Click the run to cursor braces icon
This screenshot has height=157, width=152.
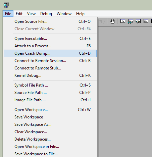pyautogui.click(x=102, y=21)
